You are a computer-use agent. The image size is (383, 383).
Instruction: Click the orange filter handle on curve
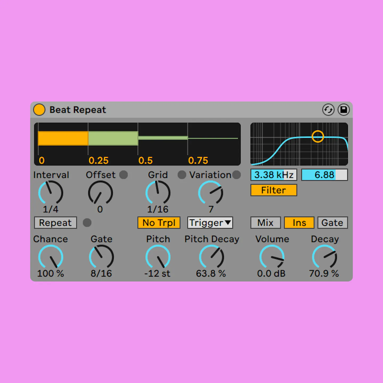coord(318,136)
